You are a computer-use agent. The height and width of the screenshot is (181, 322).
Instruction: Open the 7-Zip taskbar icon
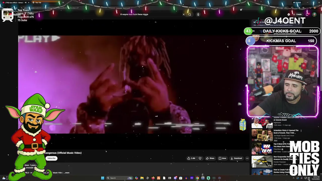point(170,178)
